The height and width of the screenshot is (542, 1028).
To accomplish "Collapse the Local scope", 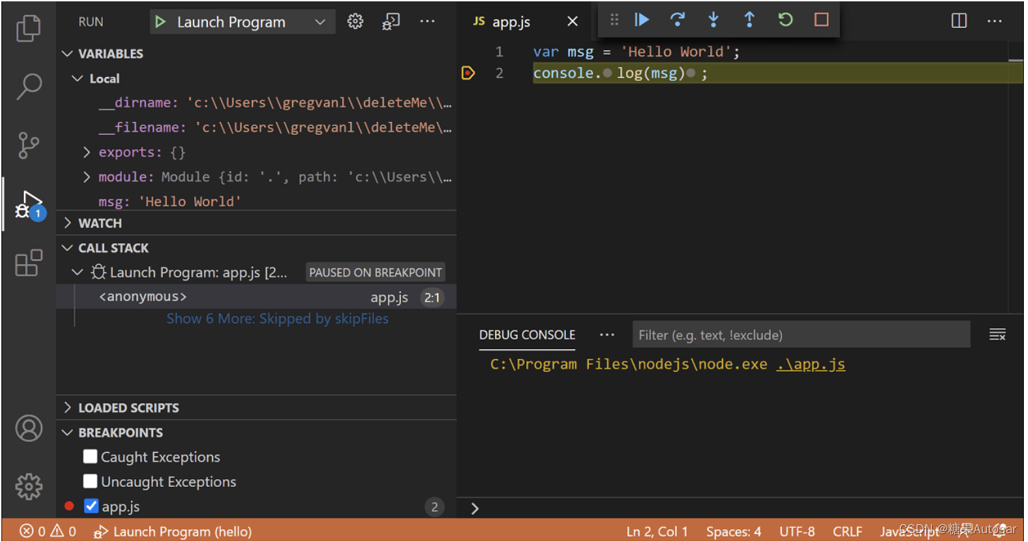I will click(78, 79).
